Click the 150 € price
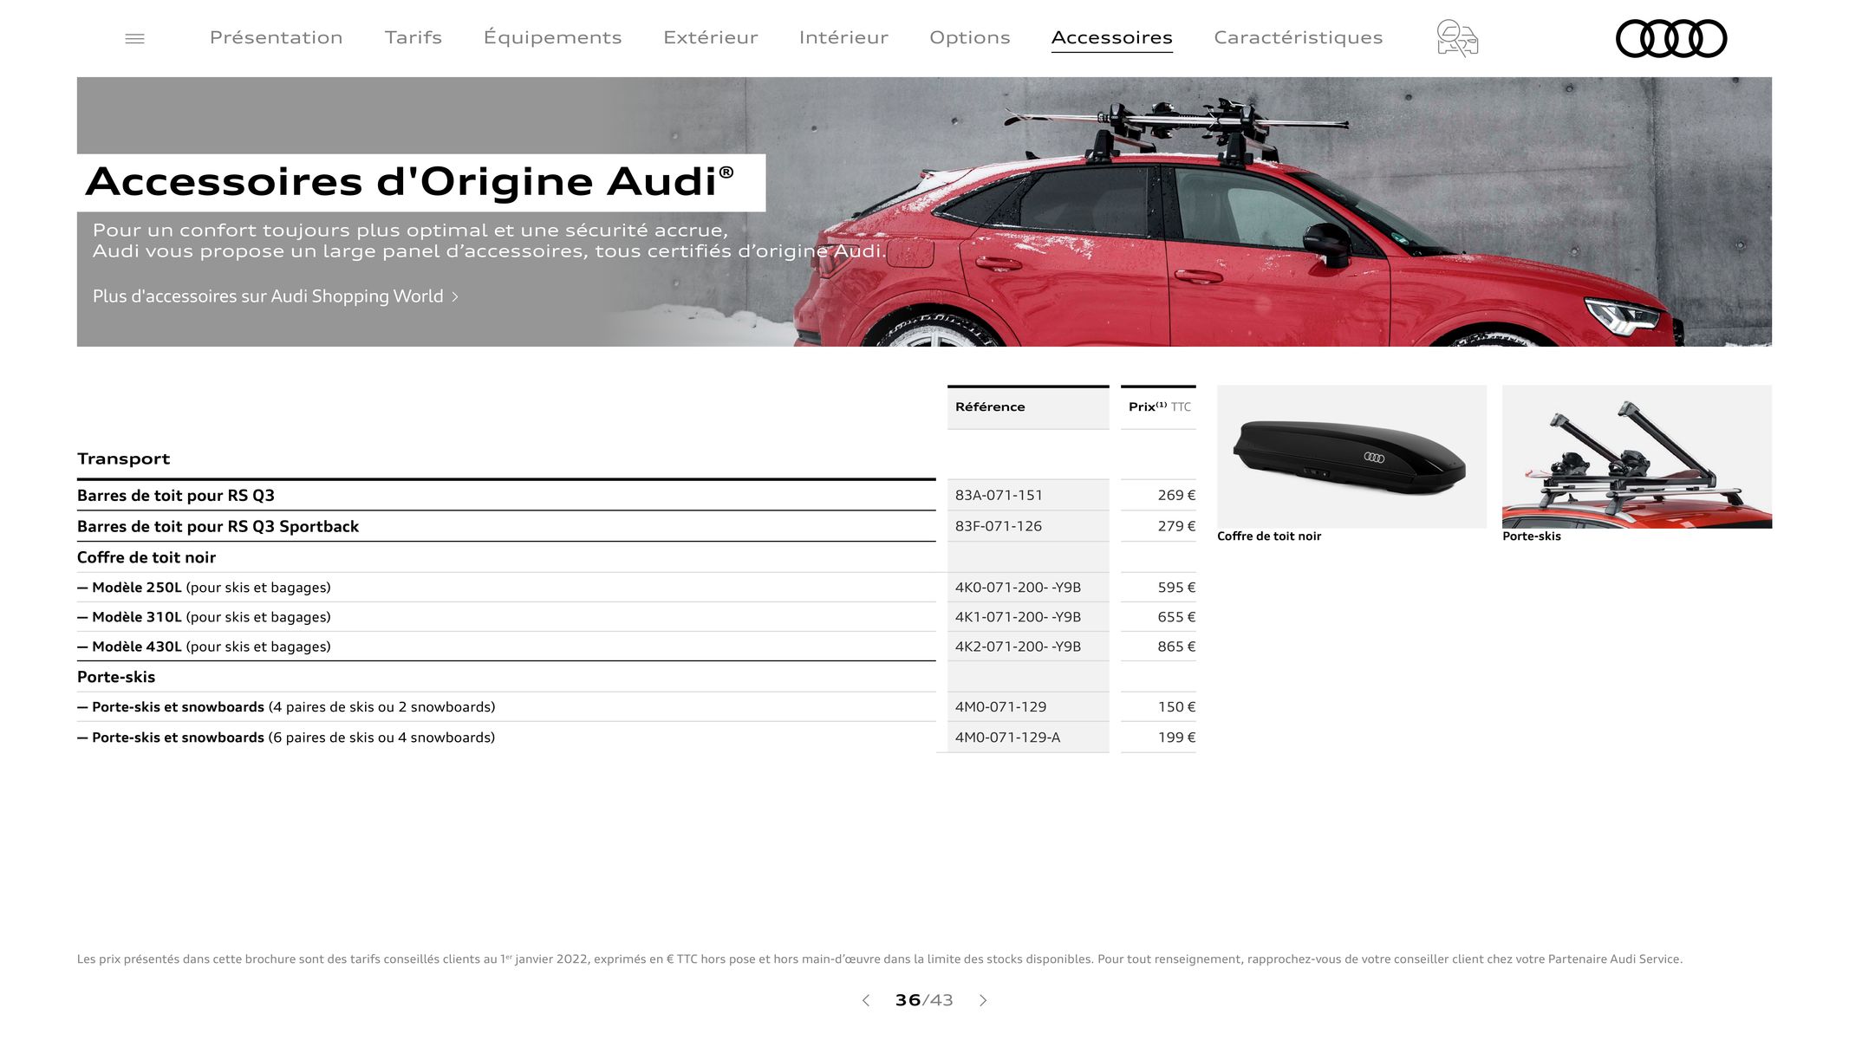This screenshot has width=1849, height=1040. (x=1176, y=707)
